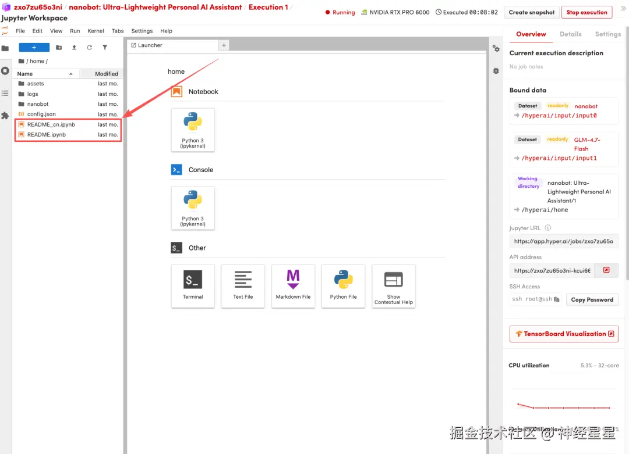Create a new Text File
The height and width of the screenshot is (454, 629).
pyautogui.click(x=243, y=286)
